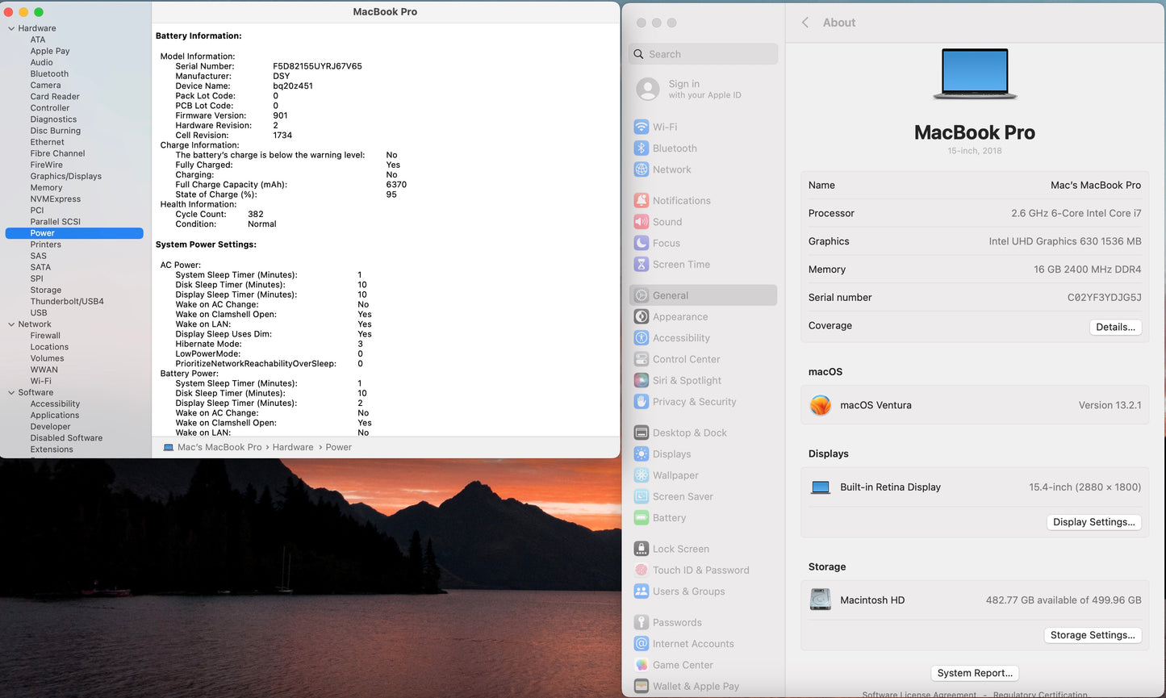
Task: Open Display Settings... button
Action: (x=1093, y=522)
